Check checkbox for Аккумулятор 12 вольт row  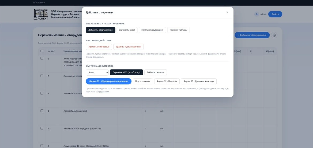point(42,146)
